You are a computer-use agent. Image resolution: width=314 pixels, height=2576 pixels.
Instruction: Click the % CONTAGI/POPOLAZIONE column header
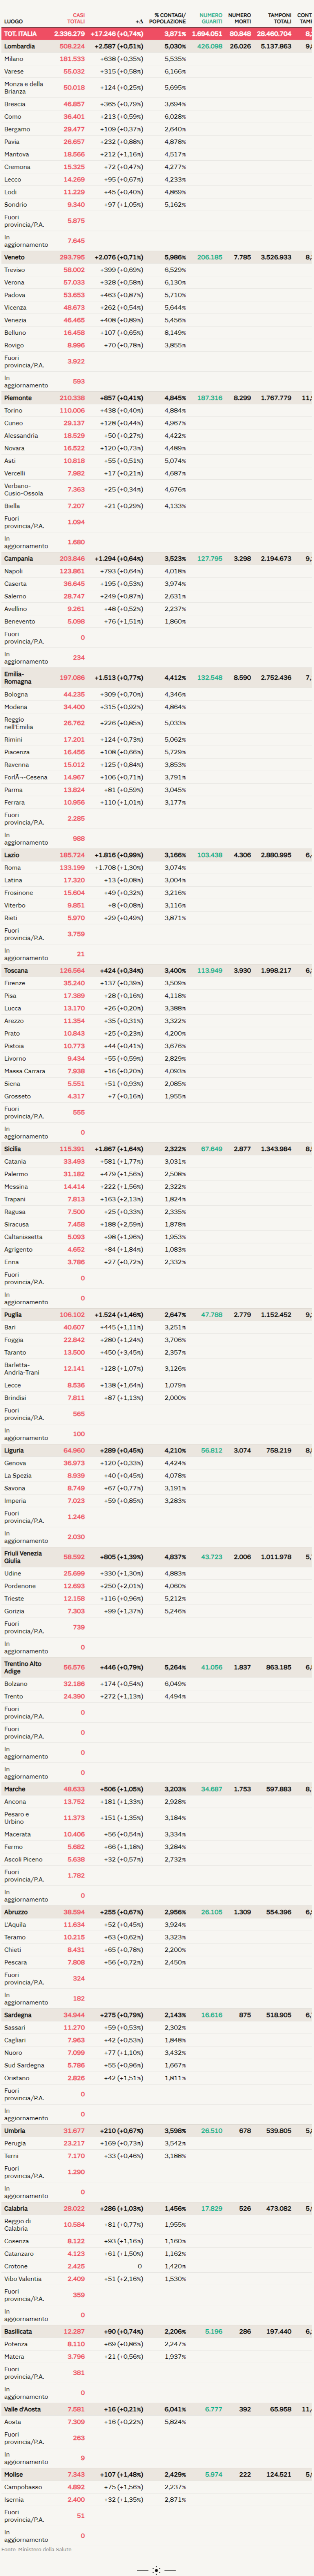coord(167,19)
